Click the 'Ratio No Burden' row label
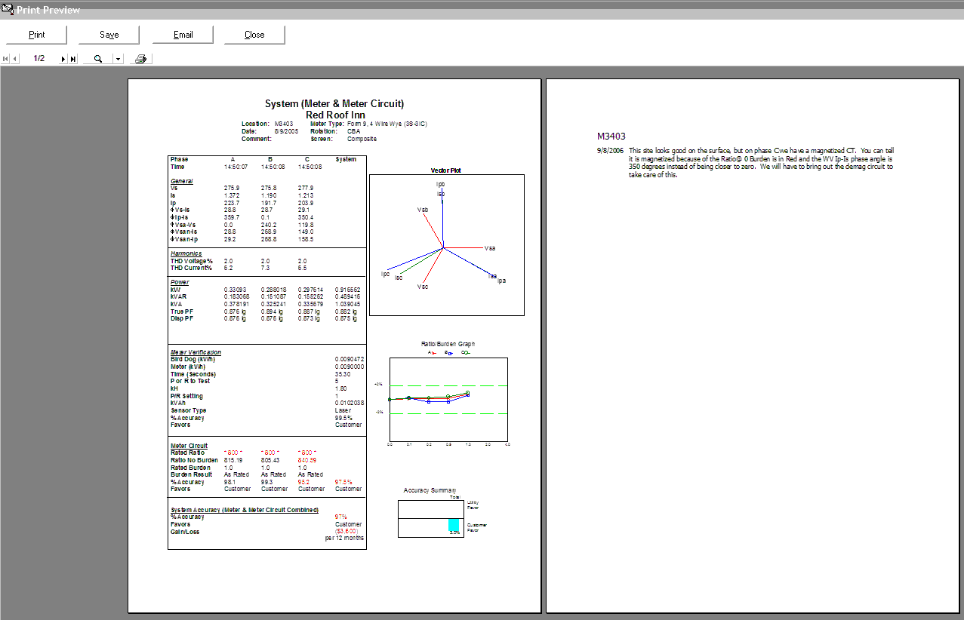Viewport: 964px width, 620px height. pyautogui.click(x=193, y=460)
